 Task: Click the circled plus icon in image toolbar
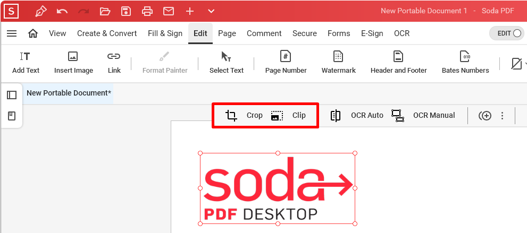[485, 116]
